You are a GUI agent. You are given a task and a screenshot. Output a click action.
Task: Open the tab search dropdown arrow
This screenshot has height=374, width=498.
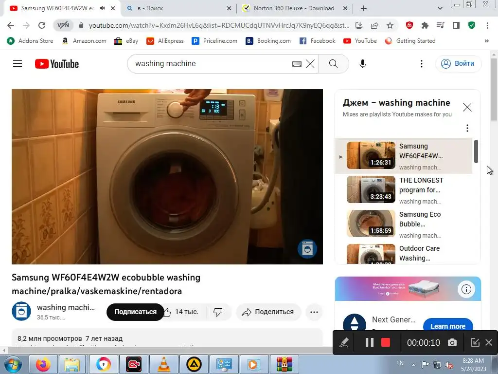(x=440, y=8)
